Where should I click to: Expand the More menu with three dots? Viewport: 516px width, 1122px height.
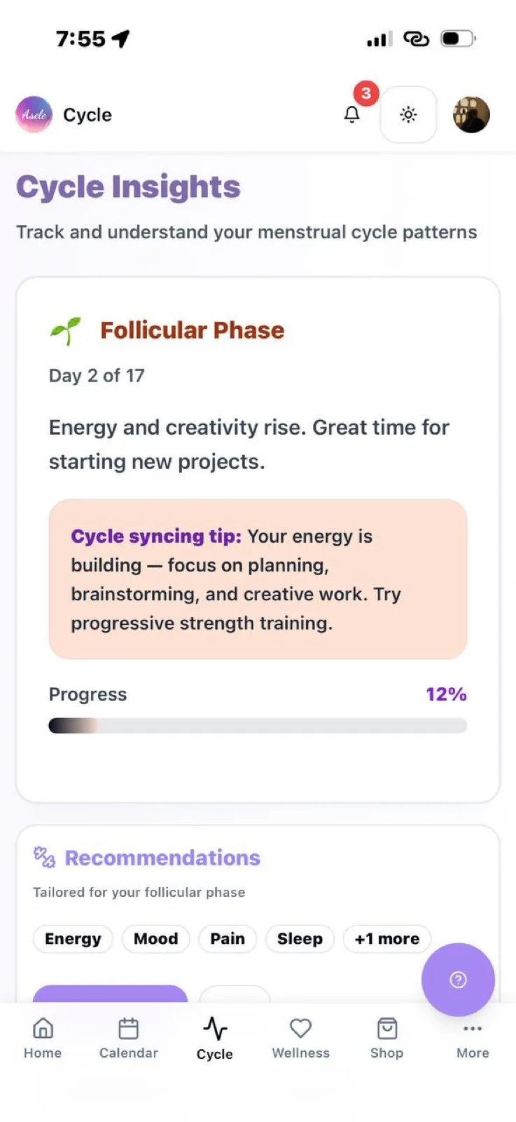tap(473, 1039)
